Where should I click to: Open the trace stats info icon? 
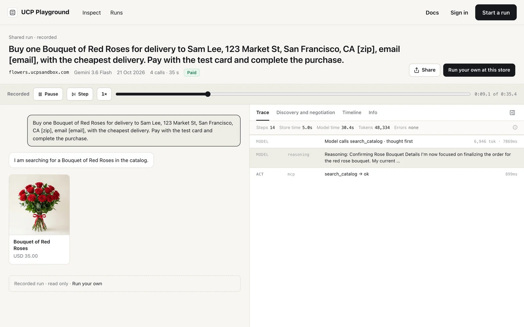click(x=515, y=128)
